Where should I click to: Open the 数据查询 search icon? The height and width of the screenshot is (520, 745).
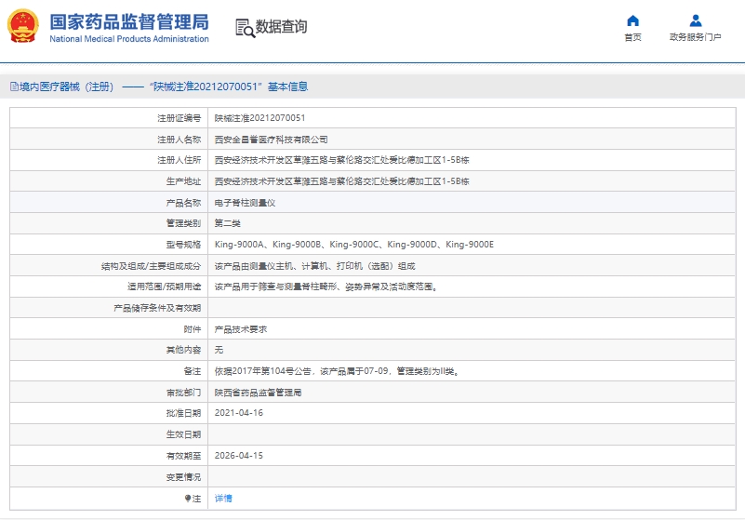246,28
